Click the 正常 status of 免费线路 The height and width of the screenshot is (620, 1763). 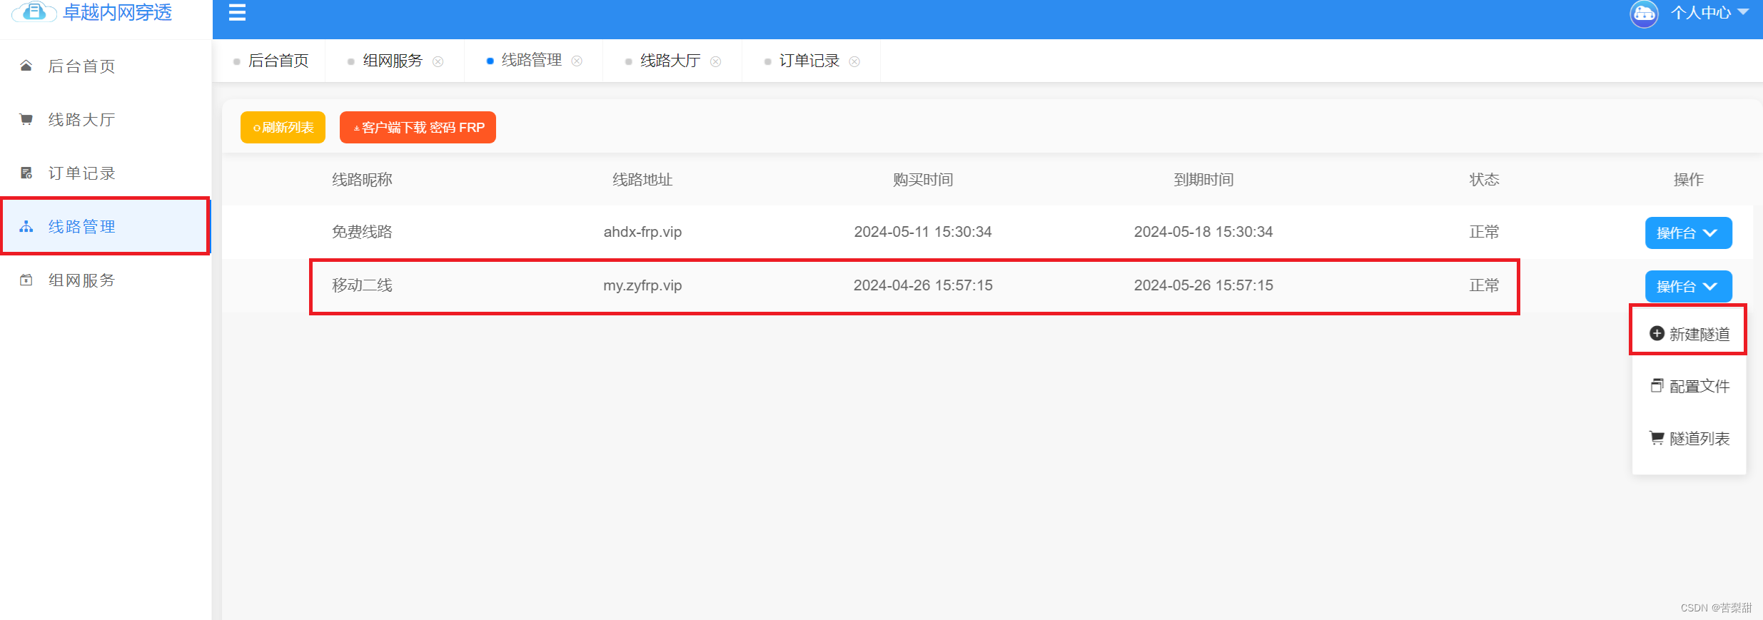(1484, 232)
